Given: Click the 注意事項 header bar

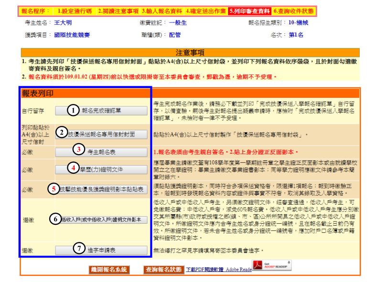Looking at the screenshot, I should pos(190,52).
